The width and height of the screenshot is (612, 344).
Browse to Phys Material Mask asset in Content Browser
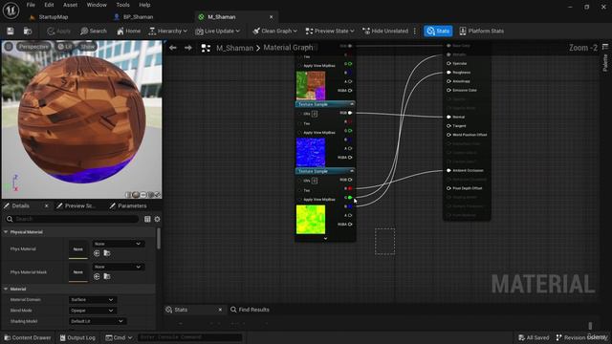107,276
